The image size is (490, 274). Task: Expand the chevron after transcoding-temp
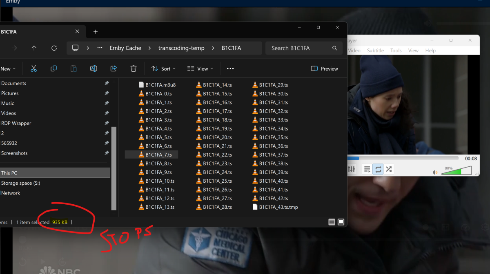pyautogui.click(x=213, y=48)
